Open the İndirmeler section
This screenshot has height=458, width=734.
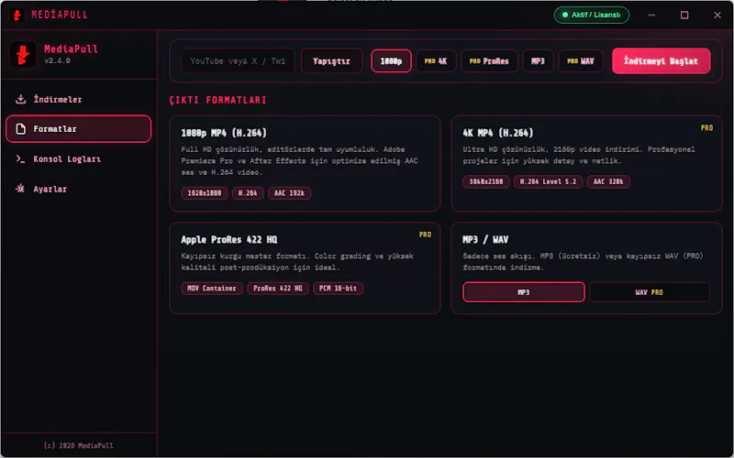tap(78, 99)
